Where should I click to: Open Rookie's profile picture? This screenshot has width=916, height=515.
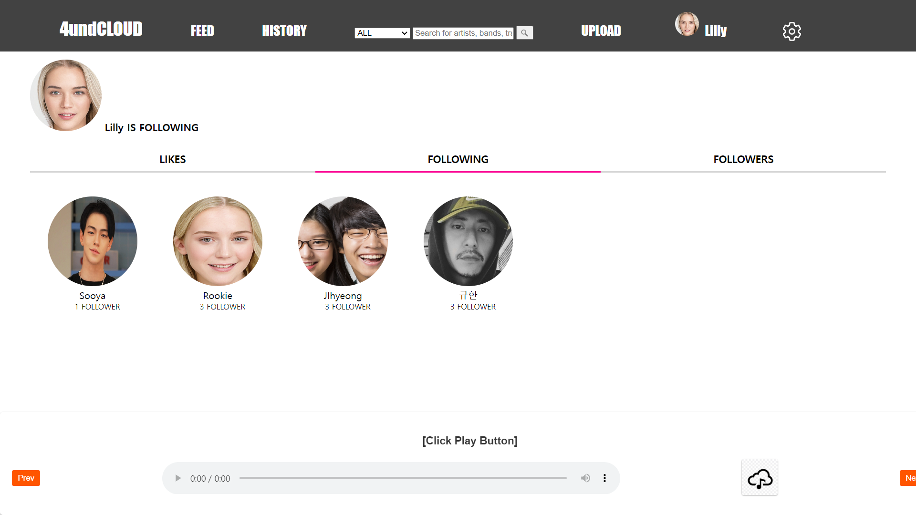click(218, 241)
